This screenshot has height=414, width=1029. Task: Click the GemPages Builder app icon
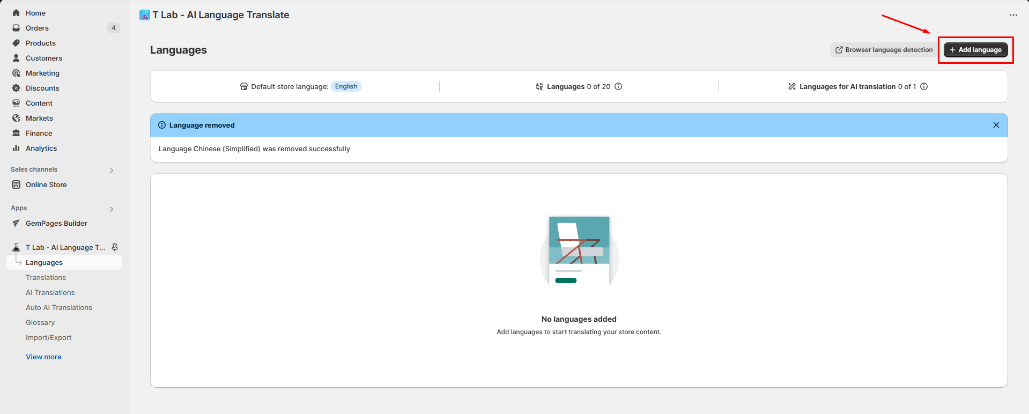point(16,223)
